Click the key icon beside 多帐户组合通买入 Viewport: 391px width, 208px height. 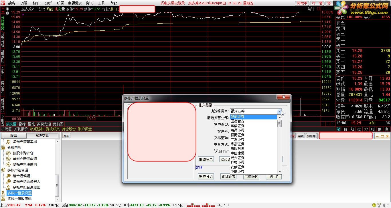coord(8,182)
